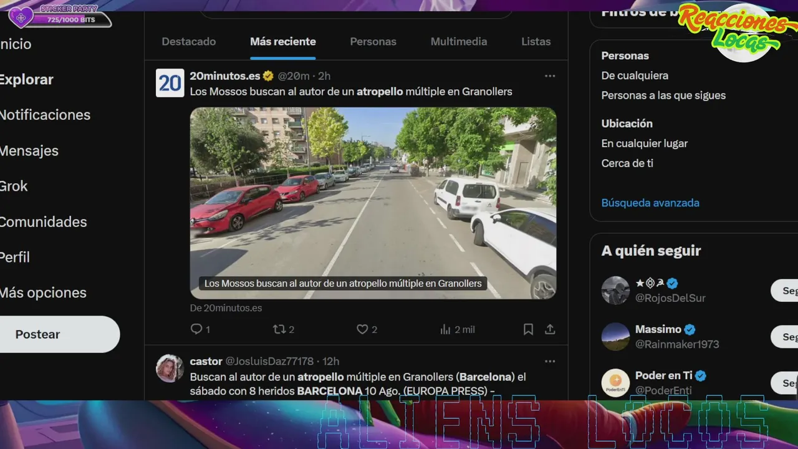Go to Inicio in sidebar
This screenshot has height=449, width=798.
[x=16, y=44]
